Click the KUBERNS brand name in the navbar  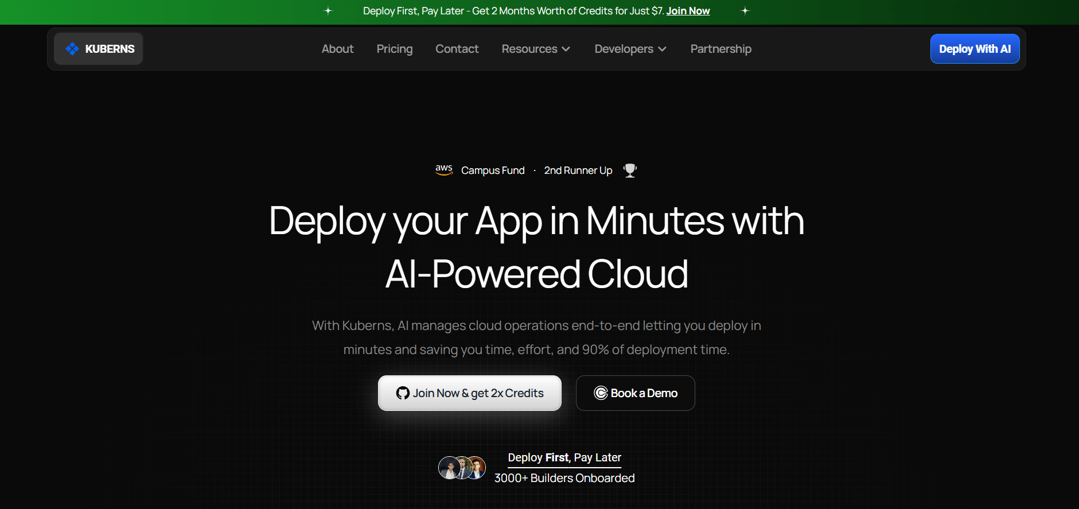coord(110,49)
